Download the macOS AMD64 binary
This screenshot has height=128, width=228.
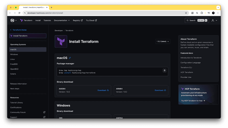pos(103,90)
